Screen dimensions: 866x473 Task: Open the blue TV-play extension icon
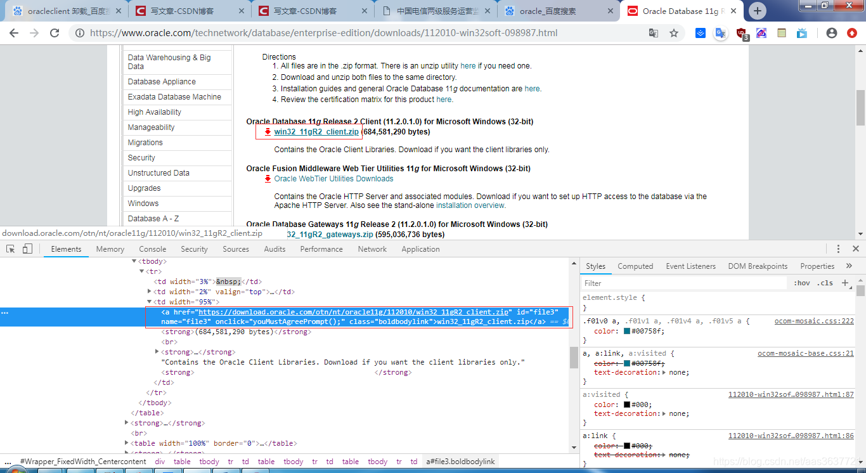[x=802, y=33]
